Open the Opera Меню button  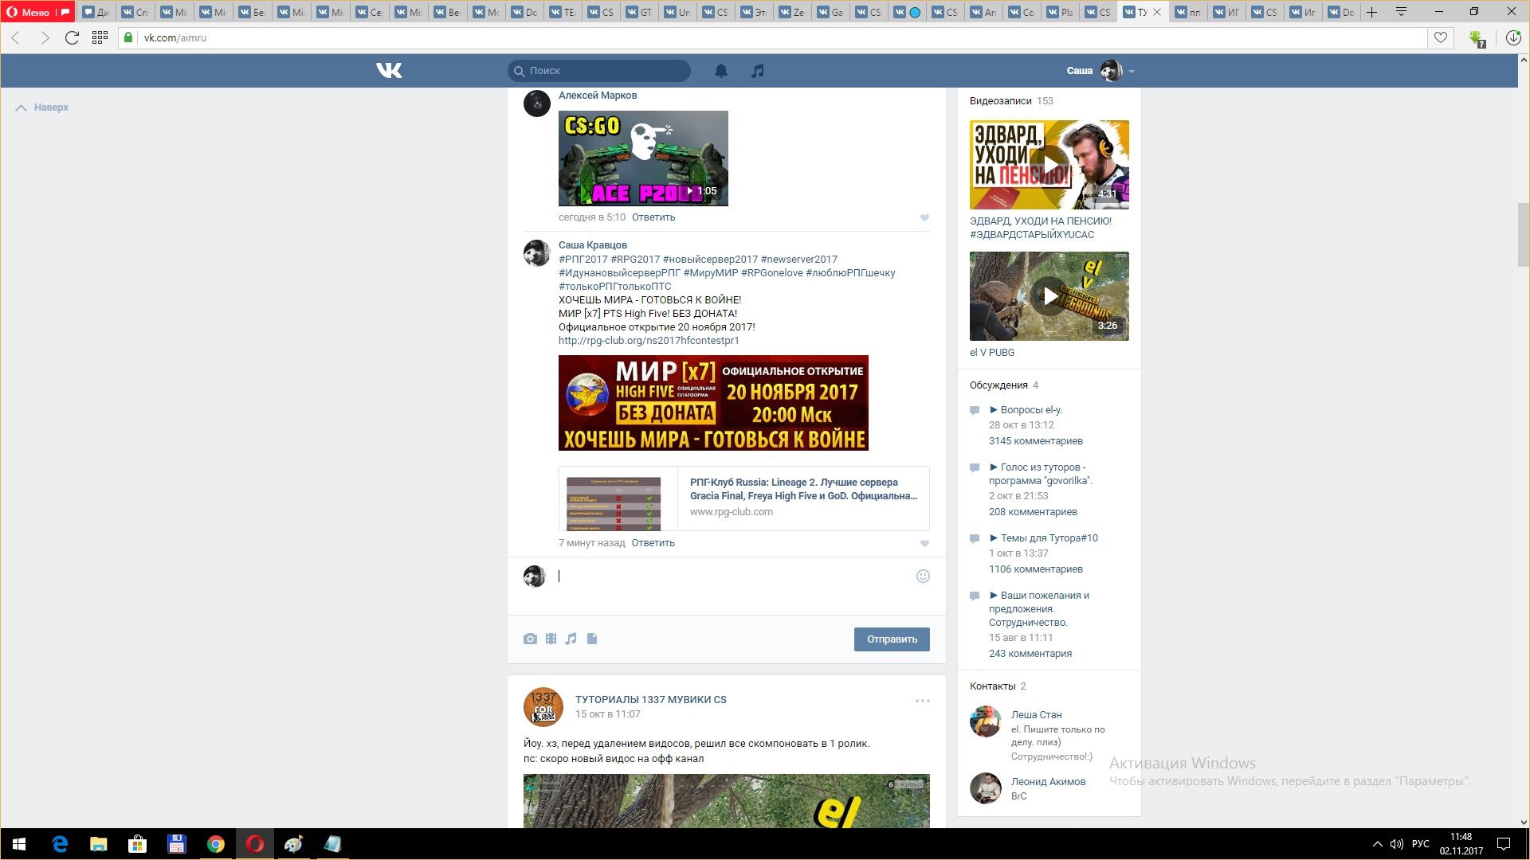[30, 12]
